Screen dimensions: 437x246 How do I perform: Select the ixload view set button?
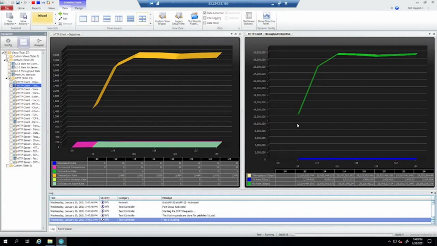[42, 18]
